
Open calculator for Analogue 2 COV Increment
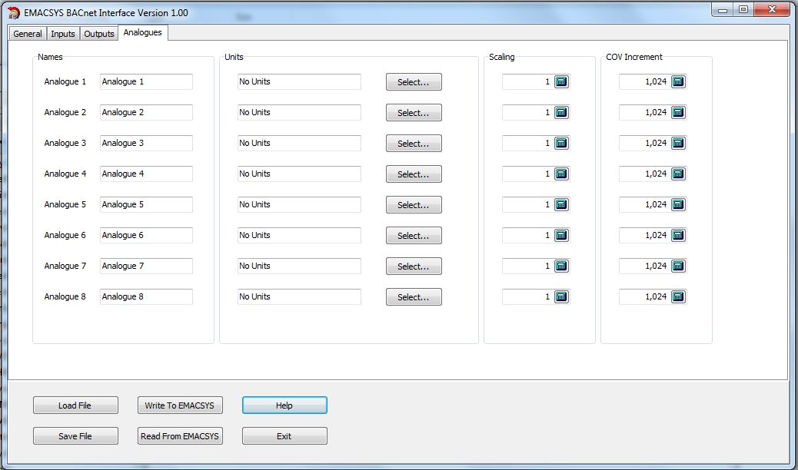[x=678, y=113]
